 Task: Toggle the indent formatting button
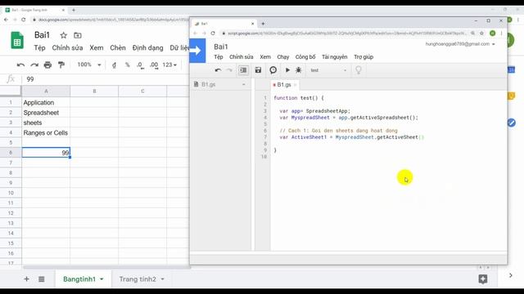(x=243, y=70)
